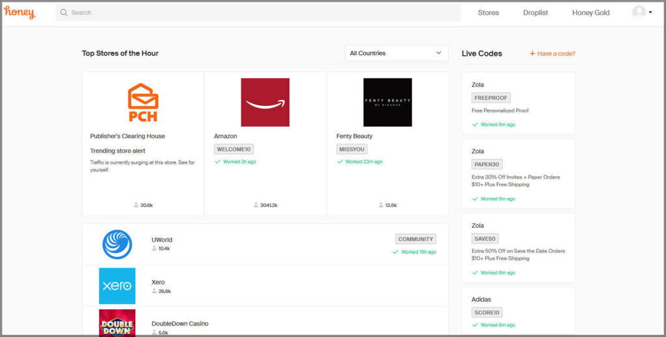Expand the All Countries dropdown
Screen dimensions: 666x337
click(396, 53)
